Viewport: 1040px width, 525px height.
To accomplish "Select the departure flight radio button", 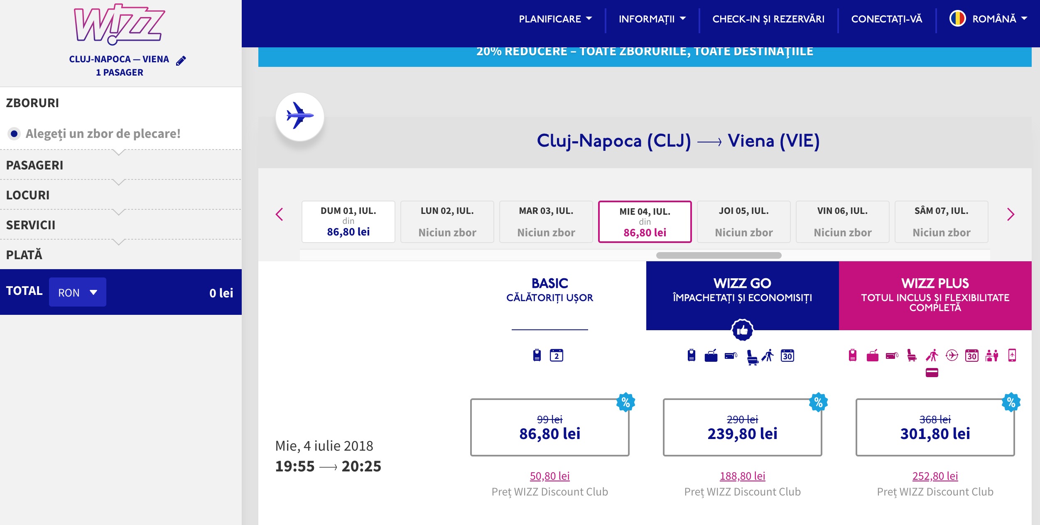I will 14,134.
